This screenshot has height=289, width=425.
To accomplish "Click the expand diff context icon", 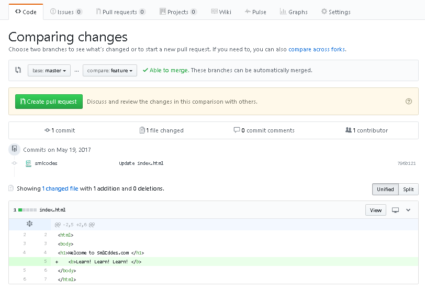I will click(30, 224).
